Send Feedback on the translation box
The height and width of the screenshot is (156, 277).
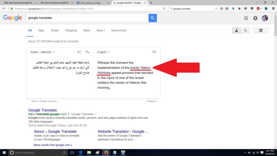pyautogui.click(x=151, y=101)
